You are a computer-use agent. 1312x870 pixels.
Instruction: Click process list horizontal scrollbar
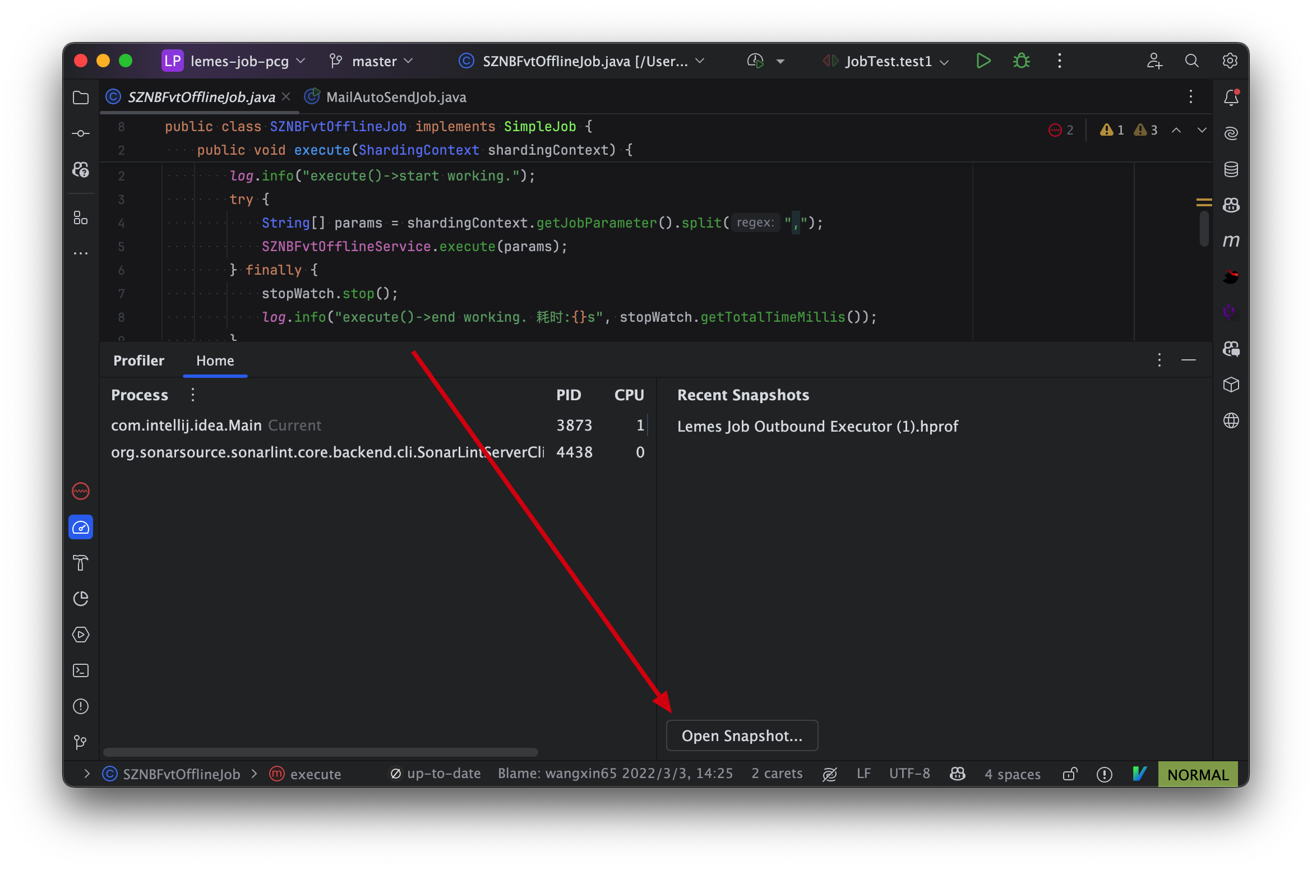[321, 752]
